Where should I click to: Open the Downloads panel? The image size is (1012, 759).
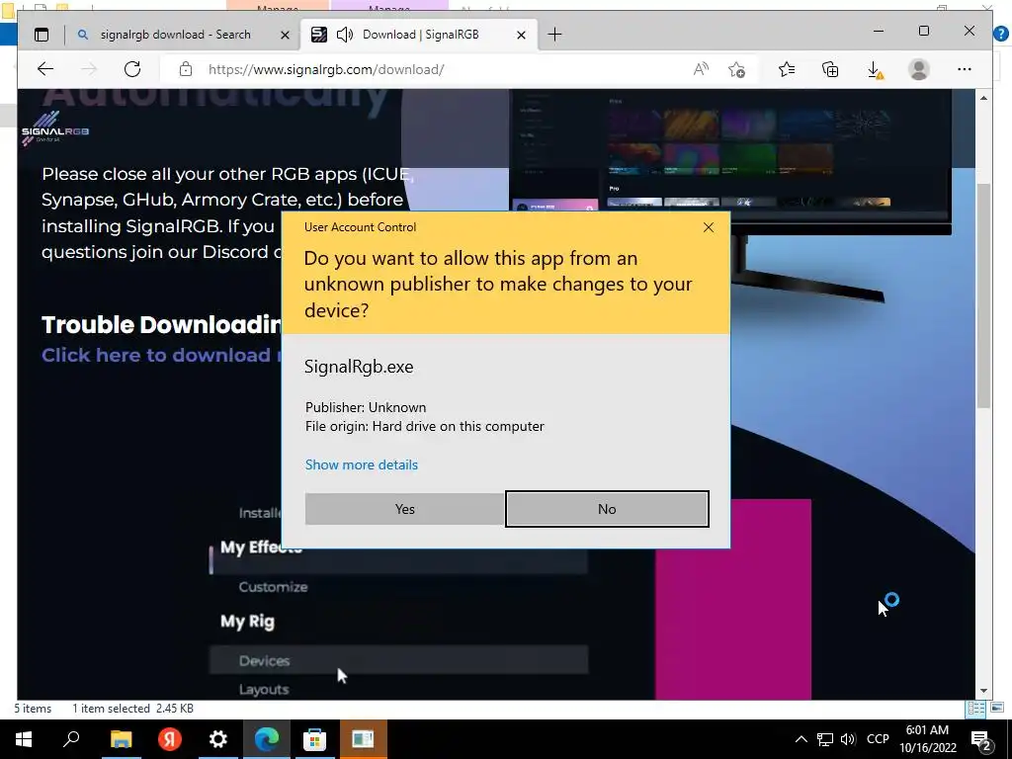[875, 69]
